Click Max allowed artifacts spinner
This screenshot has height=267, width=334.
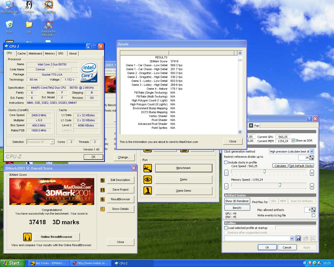313,210
